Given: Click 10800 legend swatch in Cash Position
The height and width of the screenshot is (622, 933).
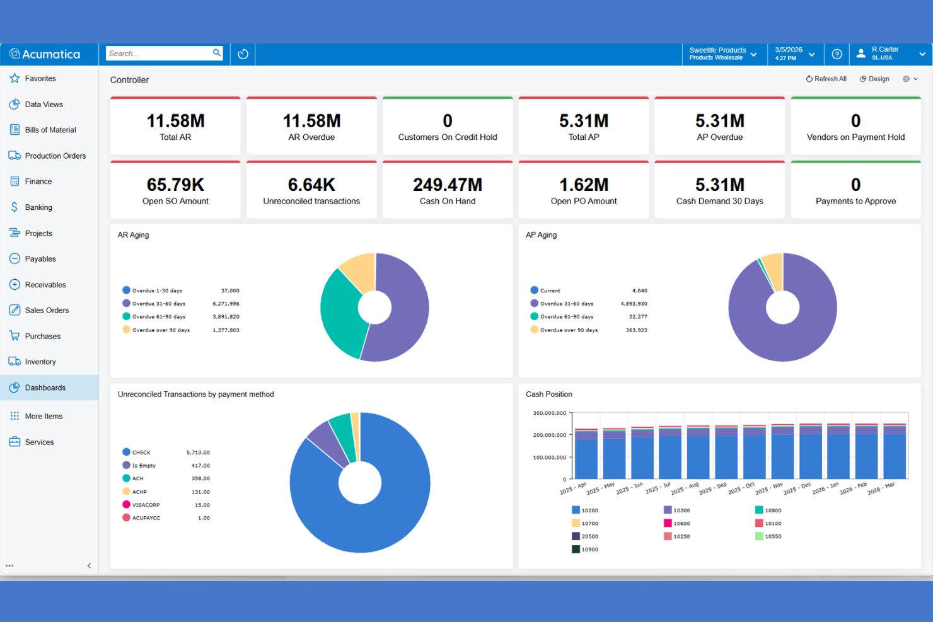Looking at the screenshot, I should 759,510.
